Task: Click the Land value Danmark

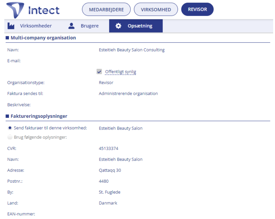Action: click(108, 203)
